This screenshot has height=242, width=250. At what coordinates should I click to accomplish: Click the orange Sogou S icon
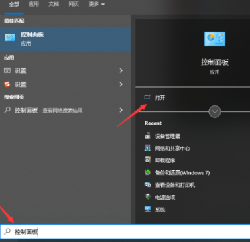click(7, 84)
